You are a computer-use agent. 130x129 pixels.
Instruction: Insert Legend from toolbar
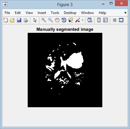pos(106,20)
